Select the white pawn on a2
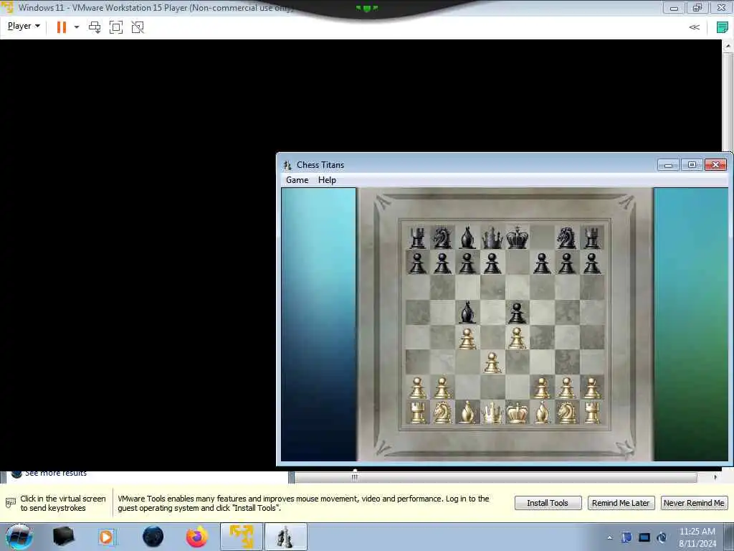The height and width of the screenshot is (551, 734). [418, 388]
